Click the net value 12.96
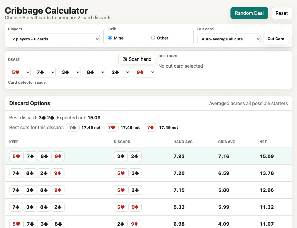Viewport: 297px width, 228px height. (x=267, y=190)
